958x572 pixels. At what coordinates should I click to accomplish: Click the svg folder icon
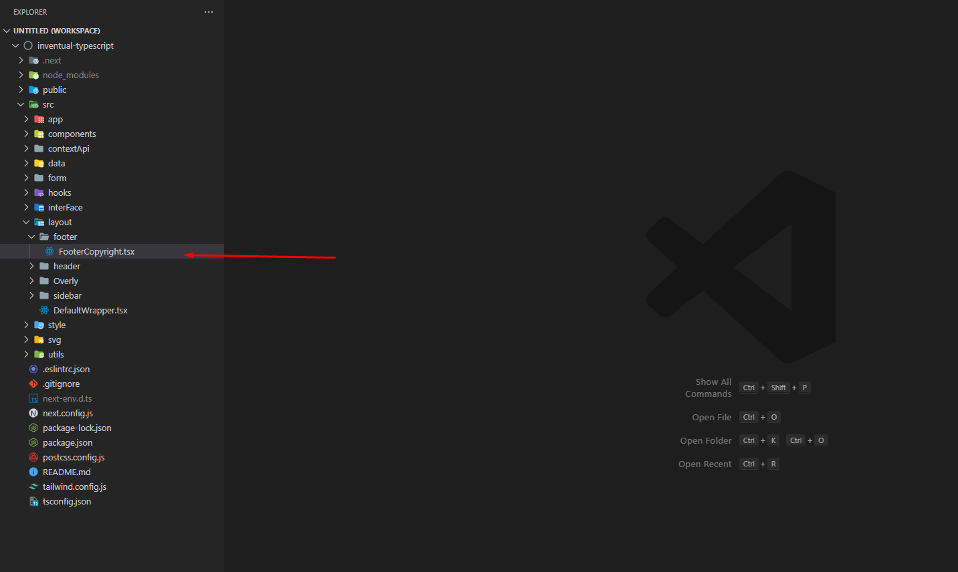coord(39,339)
